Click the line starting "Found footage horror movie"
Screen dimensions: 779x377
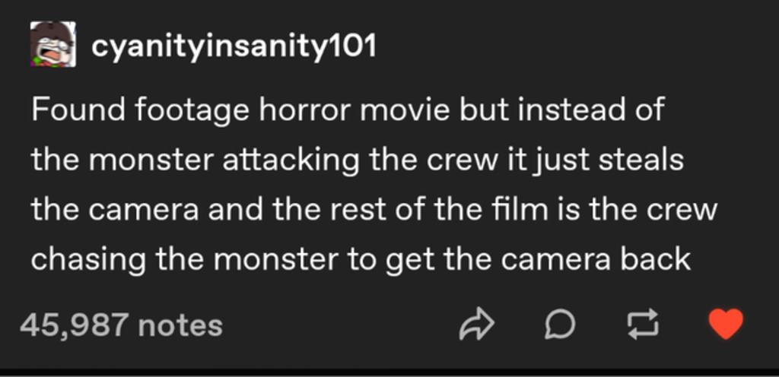pyautogui.click(x=348, y=111)
